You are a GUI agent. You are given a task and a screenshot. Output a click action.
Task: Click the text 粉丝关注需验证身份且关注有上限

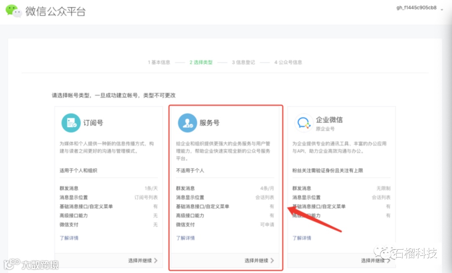(x=327, y=170)
